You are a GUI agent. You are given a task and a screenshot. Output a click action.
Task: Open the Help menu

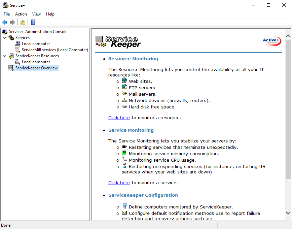click(x=50, y=14)
